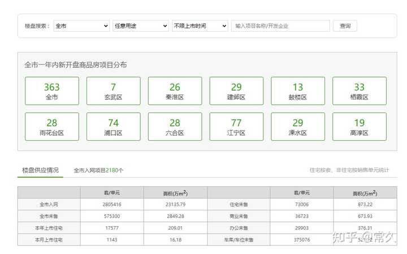This screenshot has width=407, height=254.
Task: Click the 全市一年内新开盘商品房项目分布 heading
Action: (76, 65)
